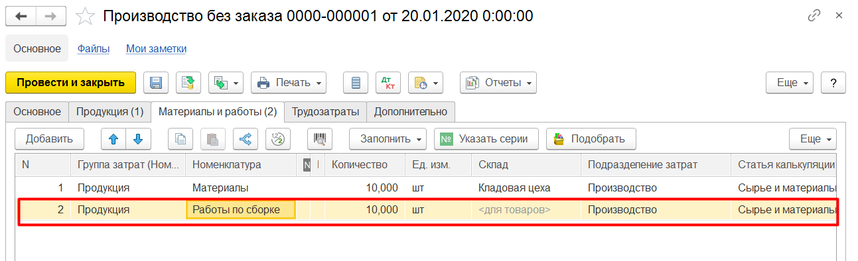Open the Заполнить dropdown

click(x=388, y=139)
